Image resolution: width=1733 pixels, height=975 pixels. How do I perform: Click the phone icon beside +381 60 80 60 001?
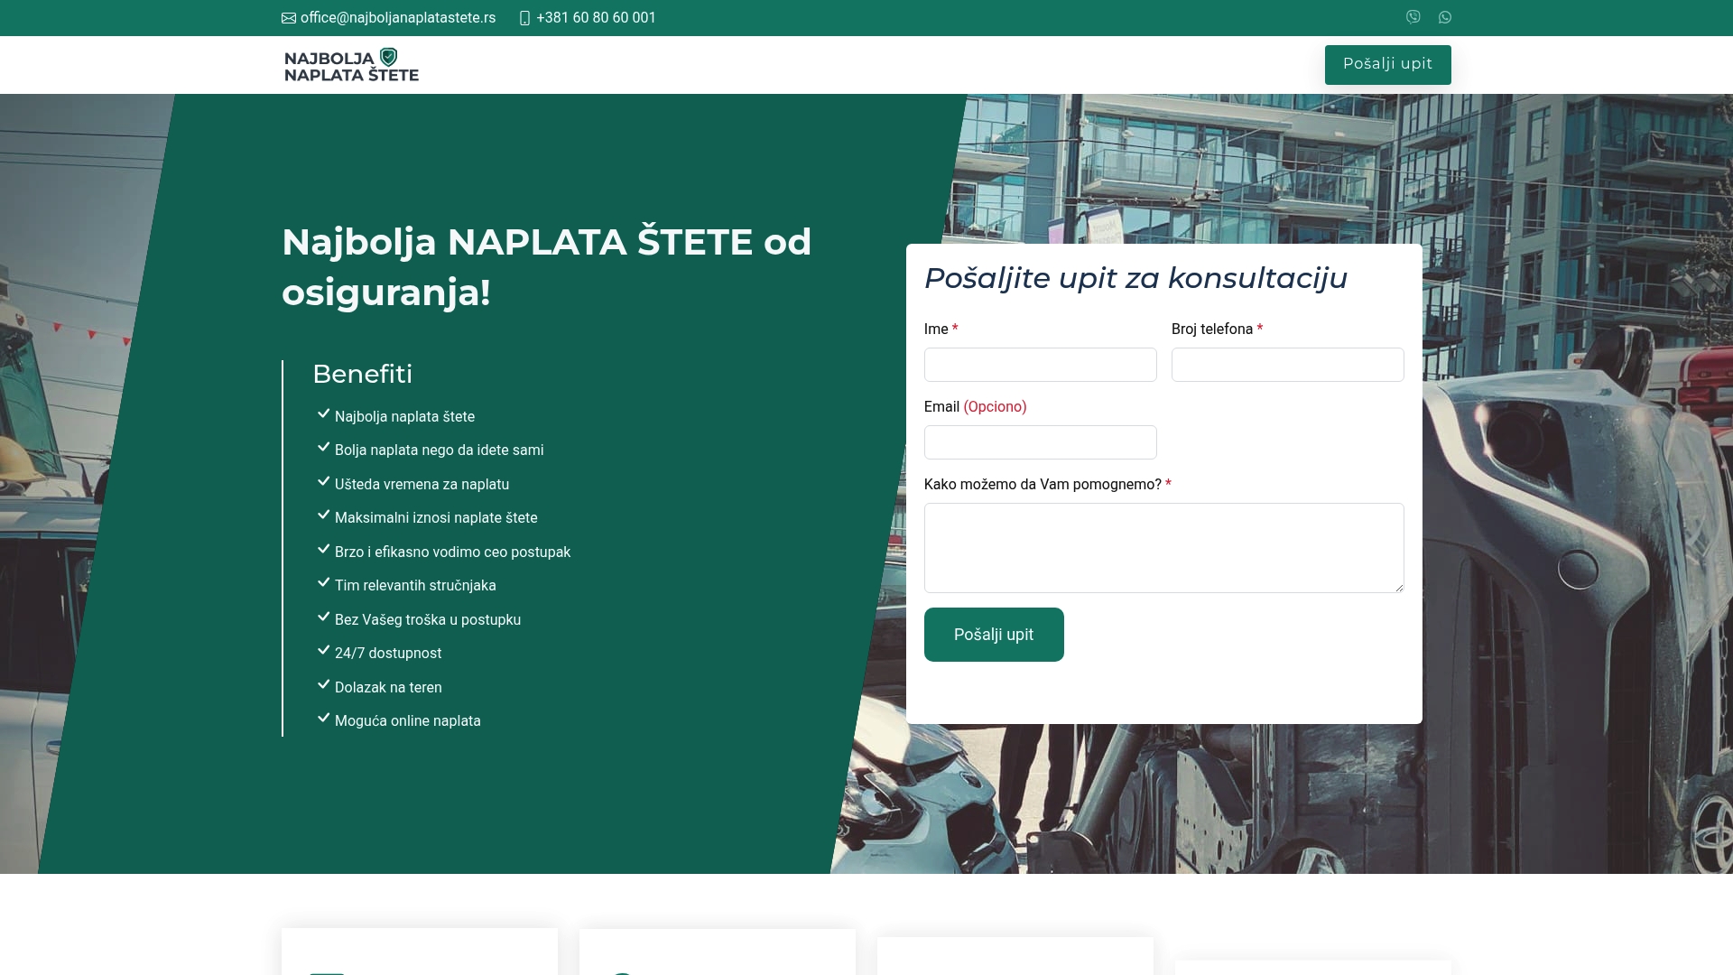tap(524, 17)
